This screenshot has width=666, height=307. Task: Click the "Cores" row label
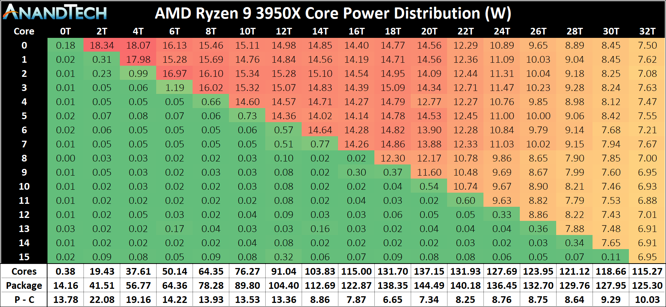pyautogui.click(x=24, y=271)
